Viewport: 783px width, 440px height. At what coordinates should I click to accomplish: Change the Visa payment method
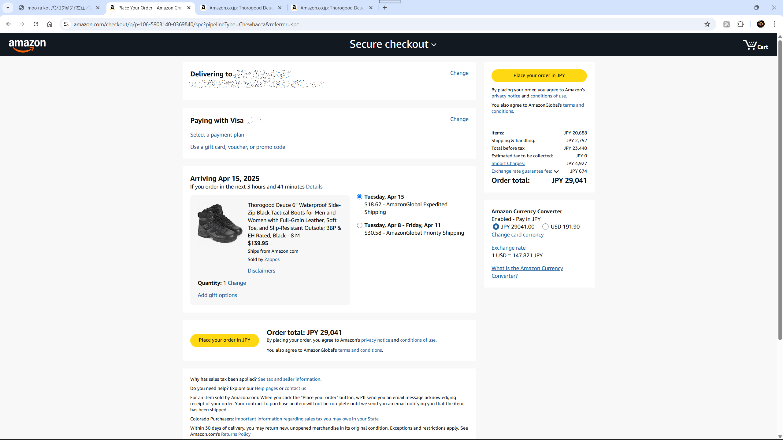[459, 119]
